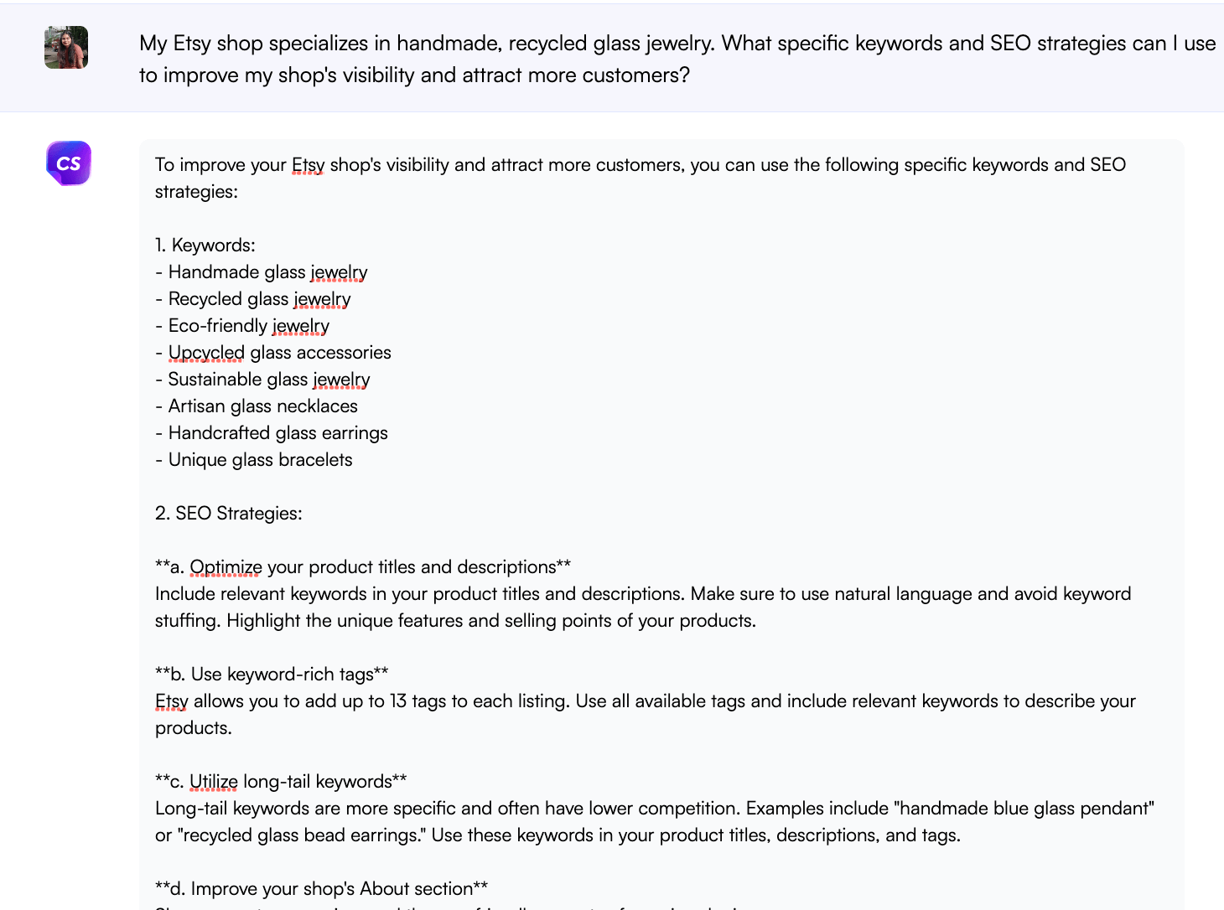Click the "d. Improve your shop's About section" heading

[x=321, y=889]
